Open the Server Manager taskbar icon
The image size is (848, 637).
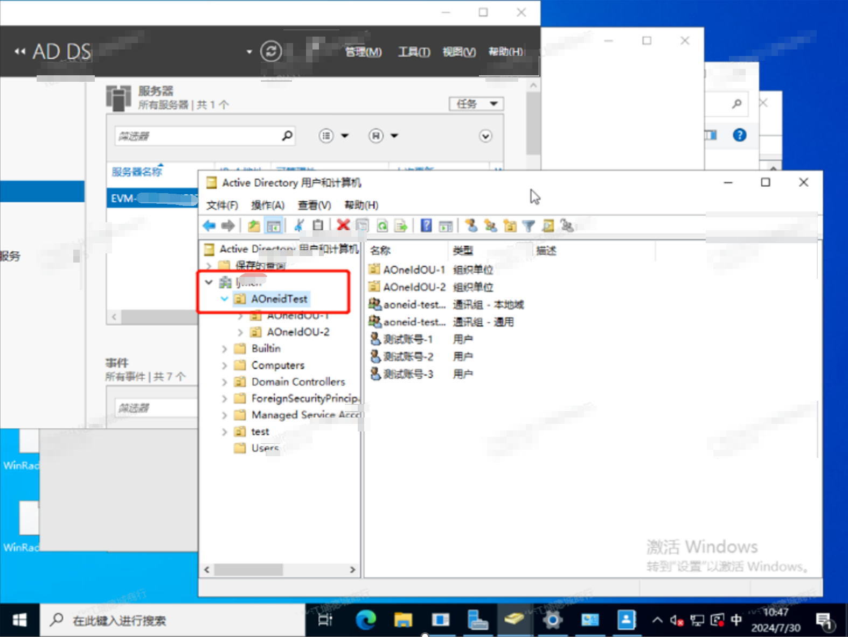pyautogui.click(x=477, y=620)
